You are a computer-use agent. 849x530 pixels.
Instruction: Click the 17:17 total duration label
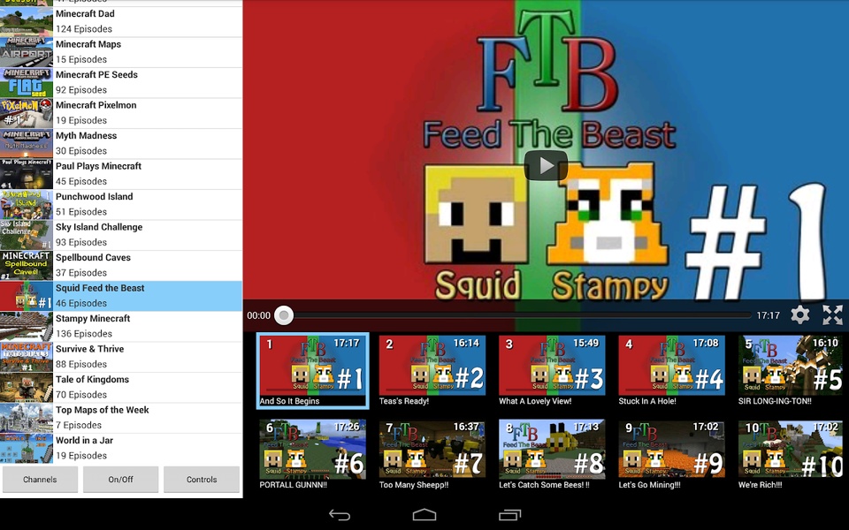tap(768, 315)
